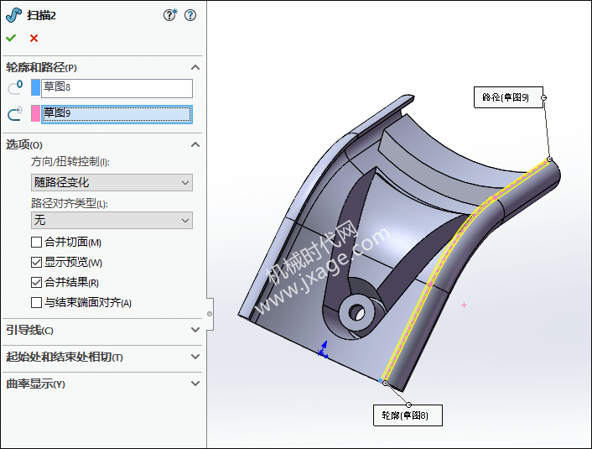Image resolution: width=592 pixels, height=449 pixels.
Task: Uncheck the 合并结果(R) checkbox
Action: coord(36,282)
